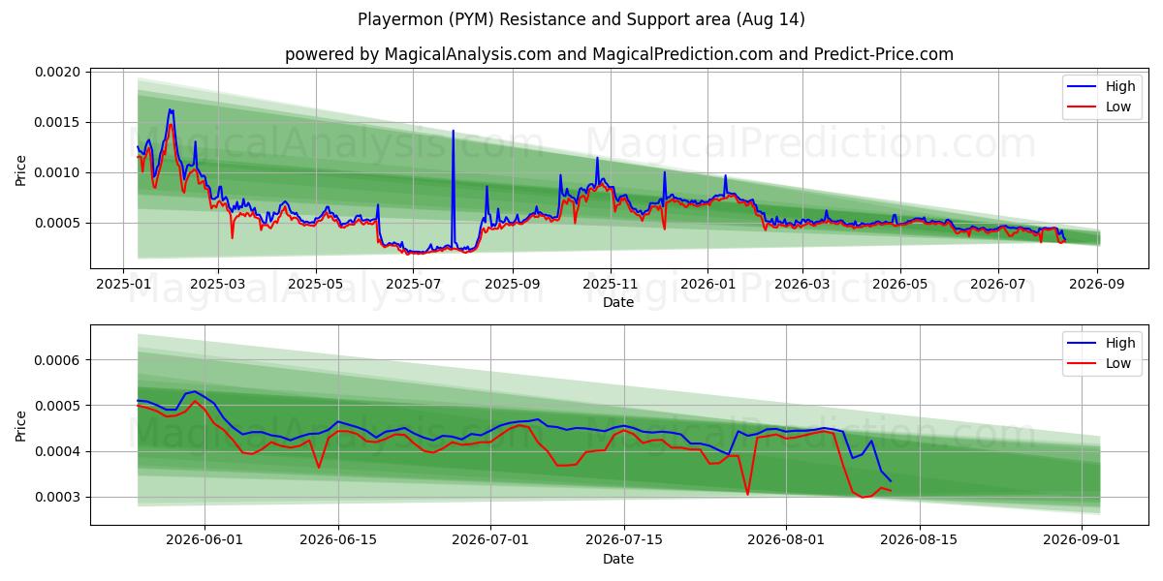Viewport: 1163px width, 581px height.
Task: Click the 2026-09-01 x-axis tick label
Action: (1082, 541)
